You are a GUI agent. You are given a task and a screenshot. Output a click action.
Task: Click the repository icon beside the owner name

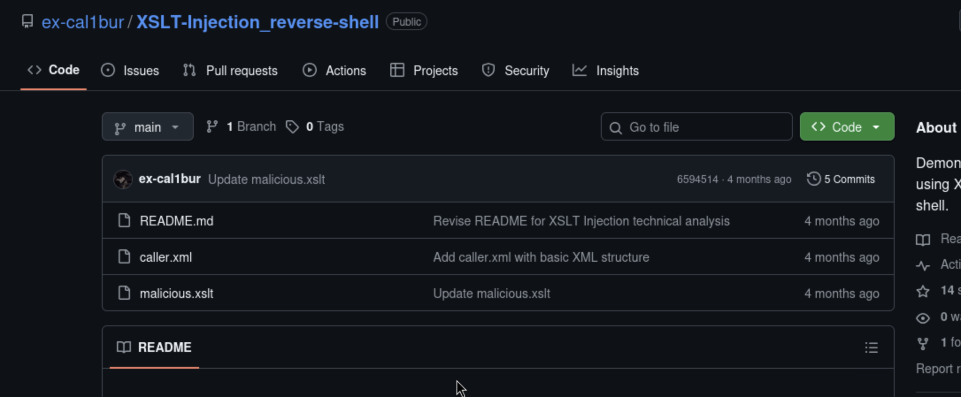click(27, 22)
